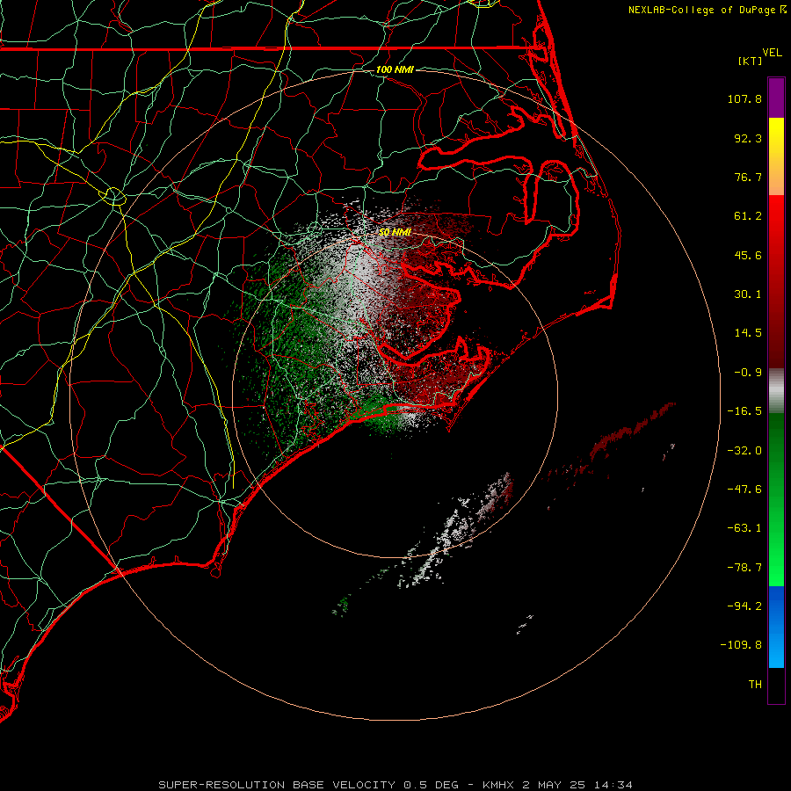Click the 92.3 velocity scale value
The width and height of the screenshot is (791, 791).
click(748, 138)
